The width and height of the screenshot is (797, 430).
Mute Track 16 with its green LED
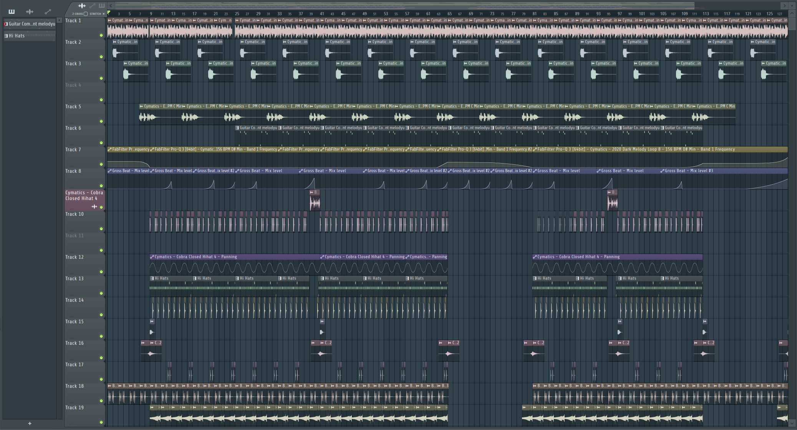pos(101,358)
